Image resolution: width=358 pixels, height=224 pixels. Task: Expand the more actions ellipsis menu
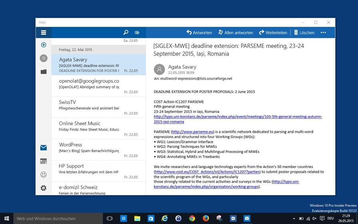323,32
